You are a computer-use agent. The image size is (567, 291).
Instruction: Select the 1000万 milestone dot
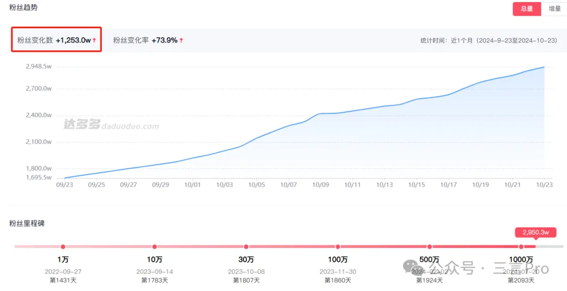pyautogui.click(x=521, y=246)
